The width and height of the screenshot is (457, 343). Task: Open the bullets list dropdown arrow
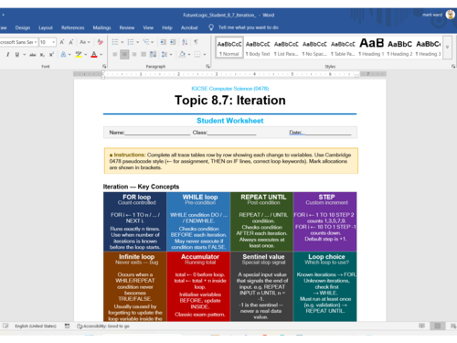point(122,42)
